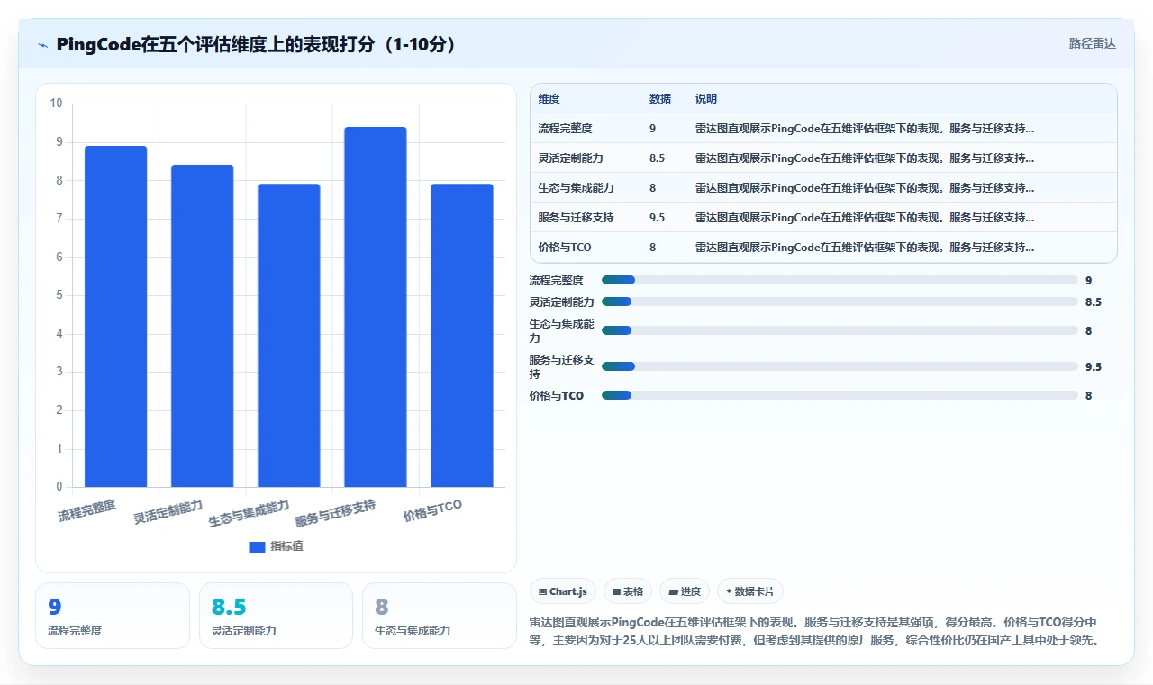
Task: Click the 9.5 value in table
Action: pyautogui.click(x=657, y=218)
